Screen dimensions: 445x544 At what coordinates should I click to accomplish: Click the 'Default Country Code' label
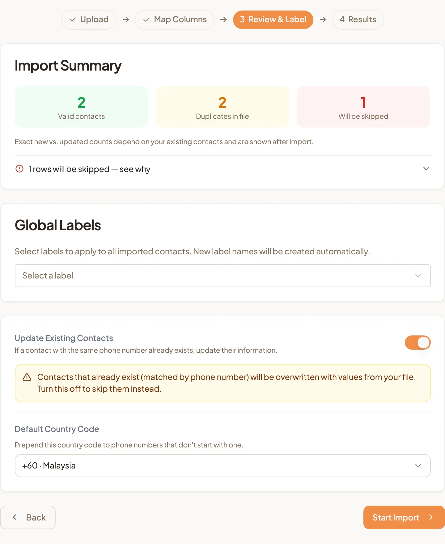(57, 429)
